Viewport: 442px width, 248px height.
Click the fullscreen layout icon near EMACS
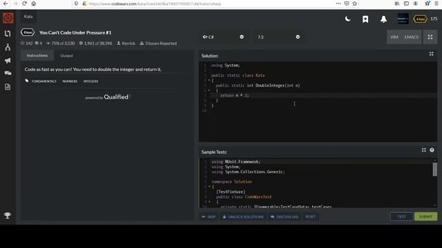click(x=430, y=37)
